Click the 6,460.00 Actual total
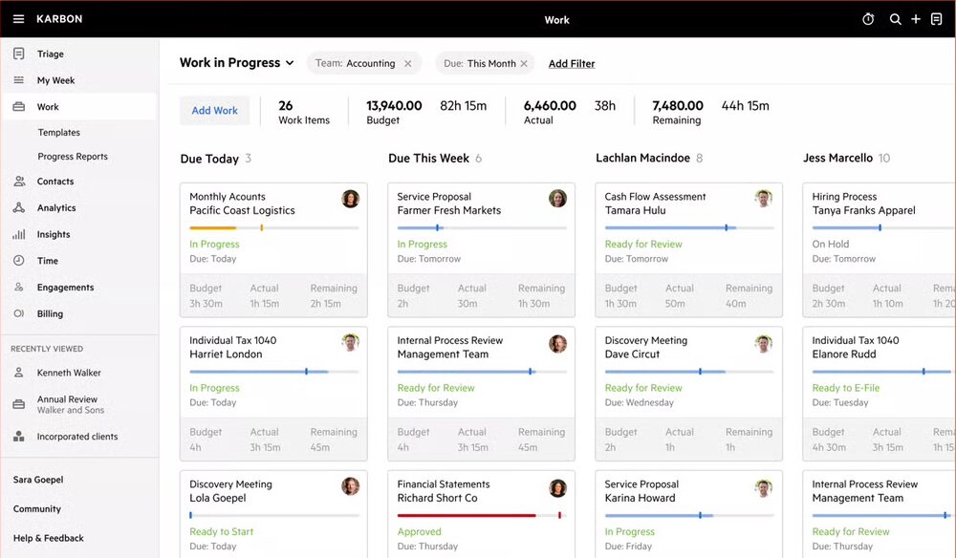The width and height of the screenshot is (956, 558). click(550, 112)
